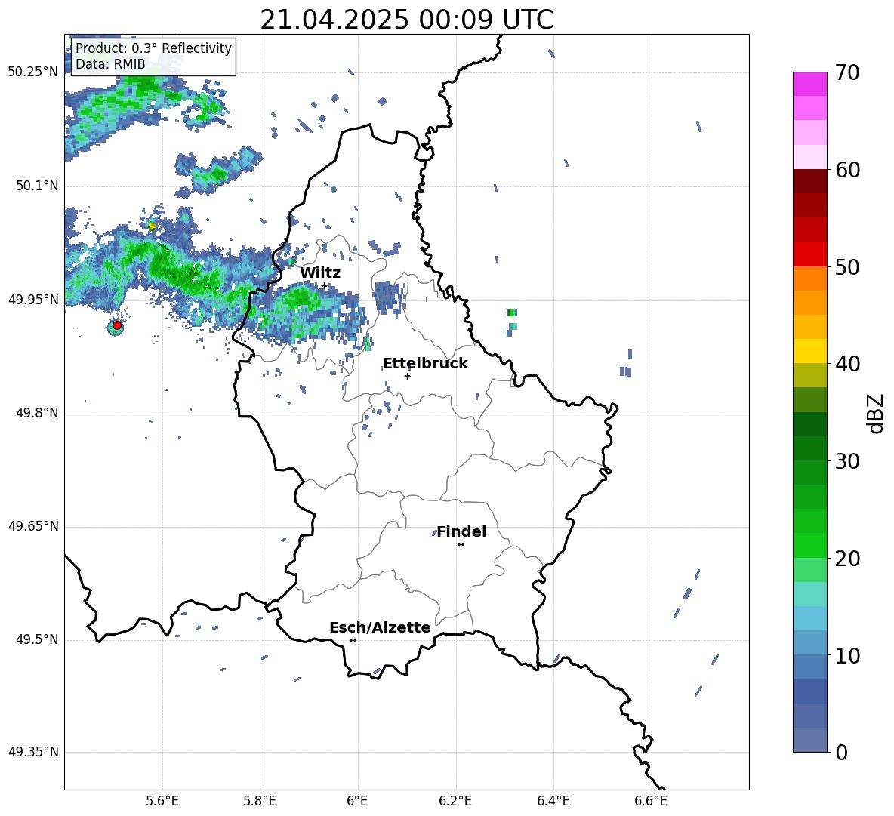Click colorbar tick value 70
This screenshot has width=894, height=816.
[x=847, y=72]
